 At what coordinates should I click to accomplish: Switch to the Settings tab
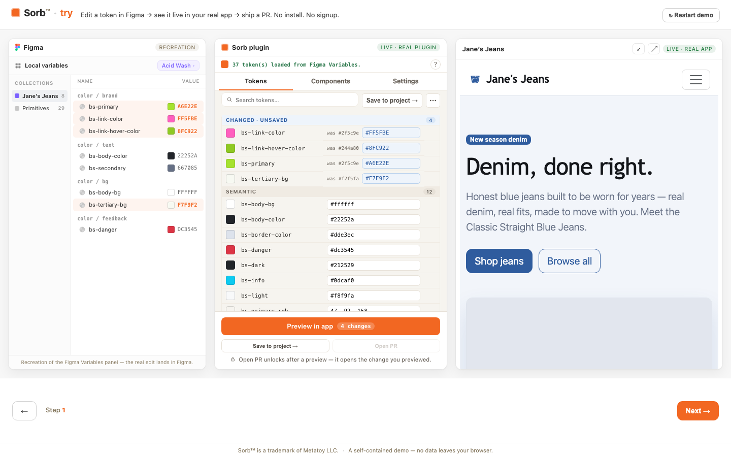(x=406, y=81)
